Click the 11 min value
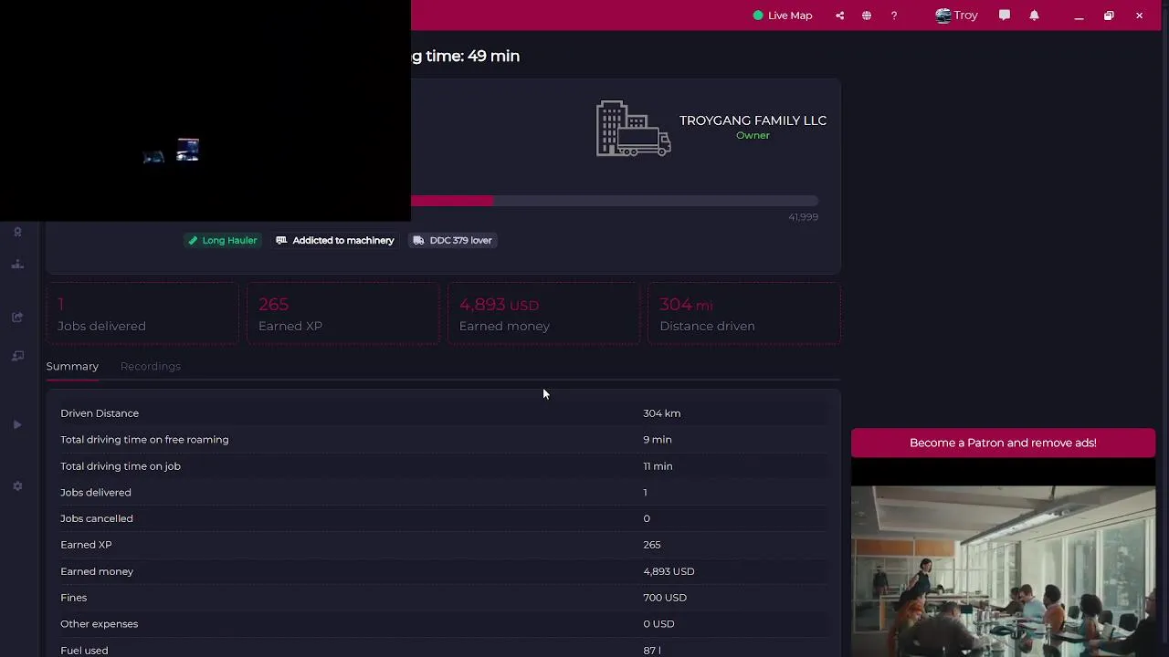This screenshot has width=1169, height=657. point(658,466)
